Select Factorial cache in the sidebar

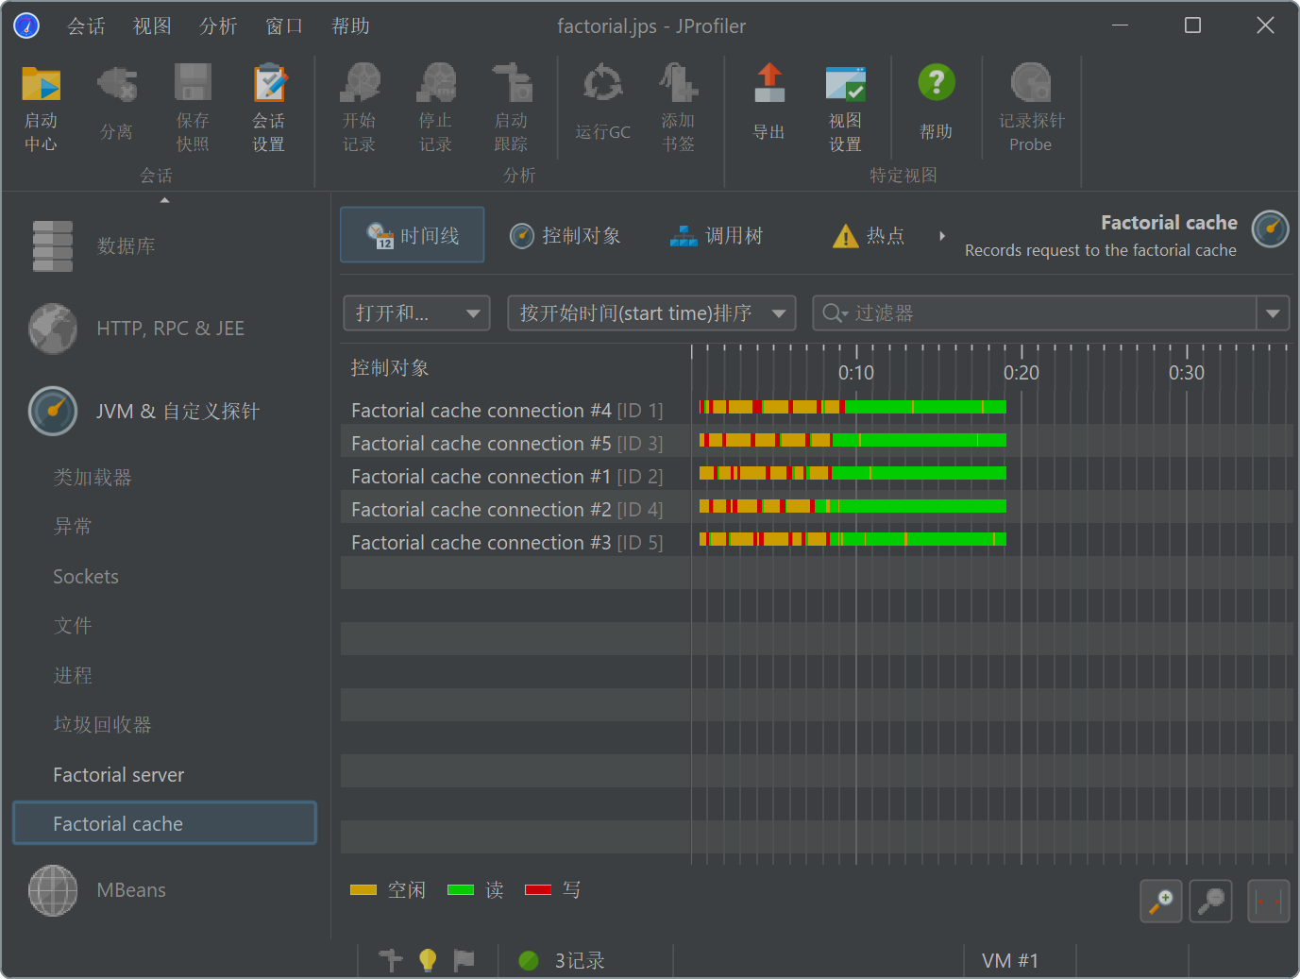[165, 823]
